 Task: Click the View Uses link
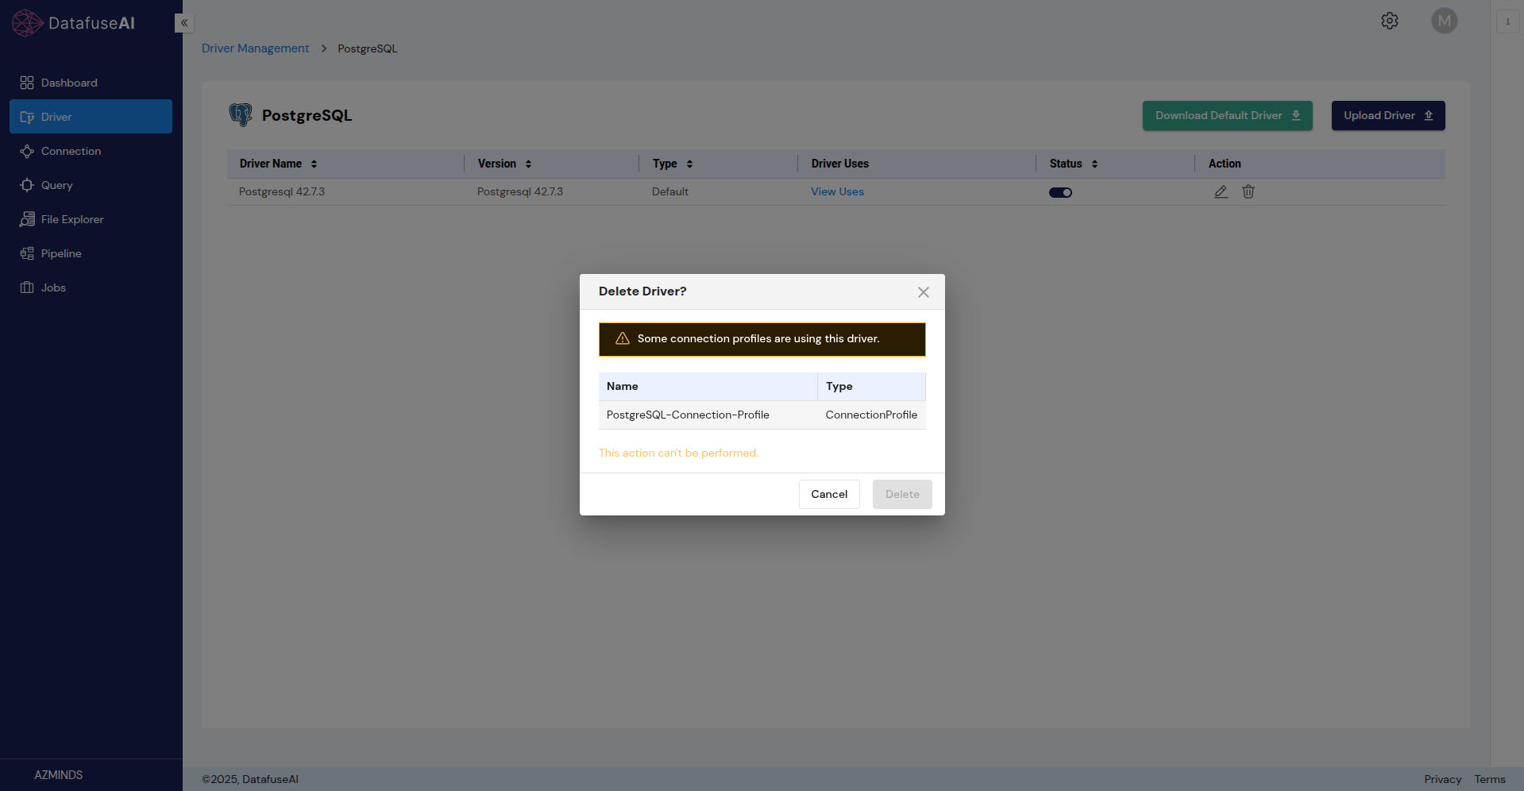pyautogui.click(x=837, y=191)
